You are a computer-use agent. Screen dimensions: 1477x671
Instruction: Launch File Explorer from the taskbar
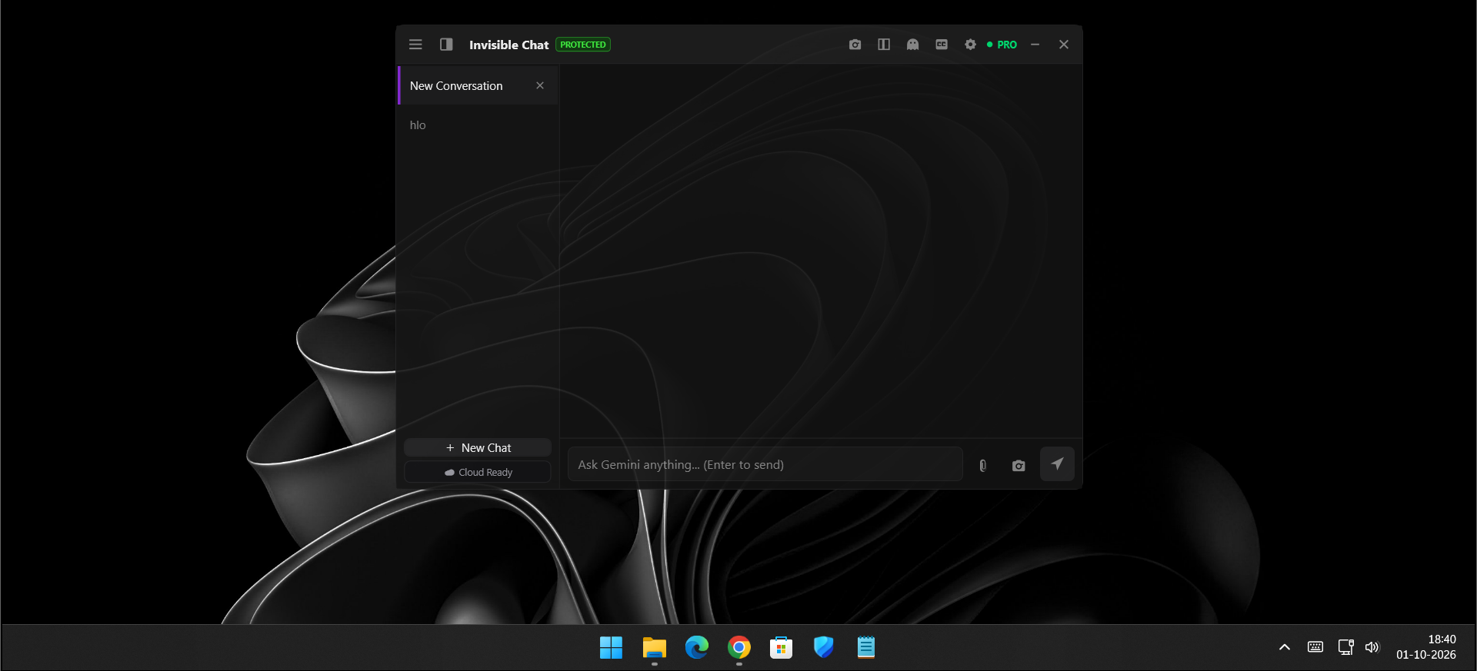[654, 648]
